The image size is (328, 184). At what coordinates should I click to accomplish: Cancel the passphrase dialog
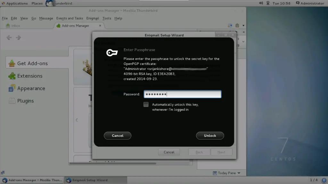pyautogui.click(x=118, y=135)
